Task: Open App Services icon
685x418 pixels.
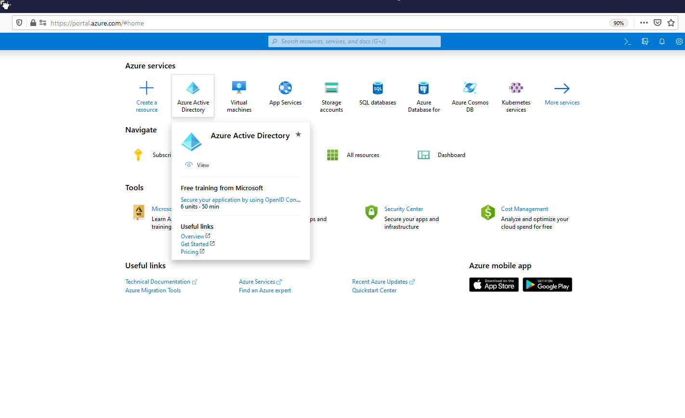Action: coord(285,88)
